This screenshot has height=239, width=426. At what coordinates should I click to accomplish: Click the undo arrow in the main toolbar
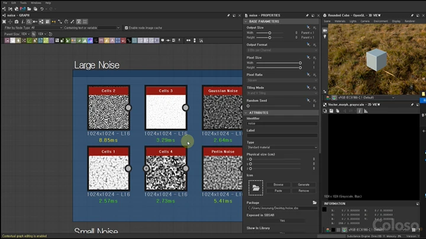tap(42, 9)
